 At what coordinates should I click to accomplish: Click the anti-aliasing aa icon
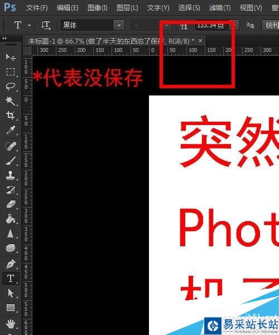[x=250, y=25]
